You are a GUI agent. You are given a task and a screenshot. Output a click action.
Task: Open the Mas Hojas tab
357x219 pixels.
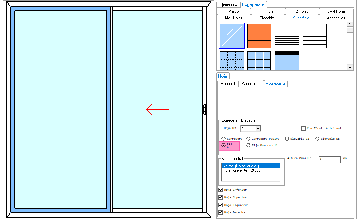[x=234, y=18]
